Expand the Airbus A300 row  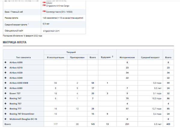pyautogui.click(x=5, y=62)
